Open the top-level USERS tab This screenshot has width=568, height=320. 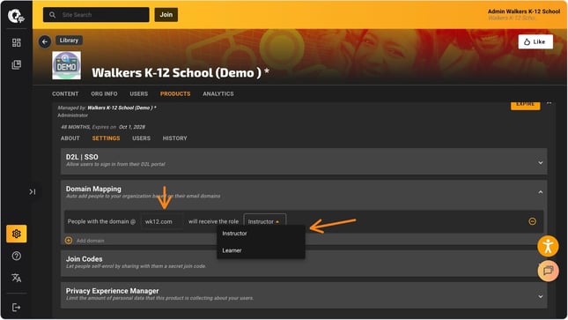[x=139, y=93]
